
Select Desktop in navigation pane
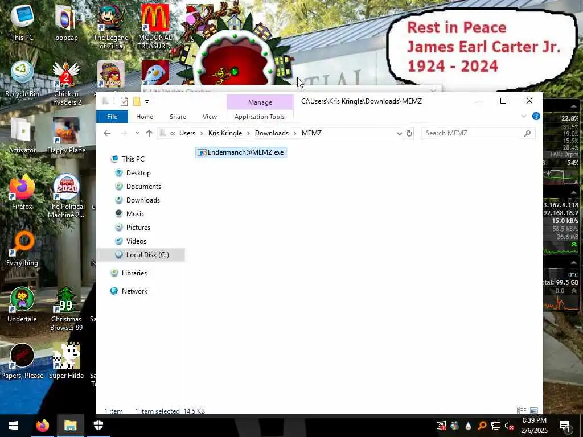click(138, 173)
